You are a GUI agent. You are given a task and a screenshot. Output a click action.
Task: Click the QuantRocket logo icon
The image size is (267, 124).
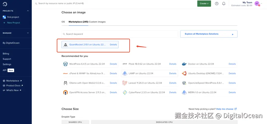tap(65, 45)
